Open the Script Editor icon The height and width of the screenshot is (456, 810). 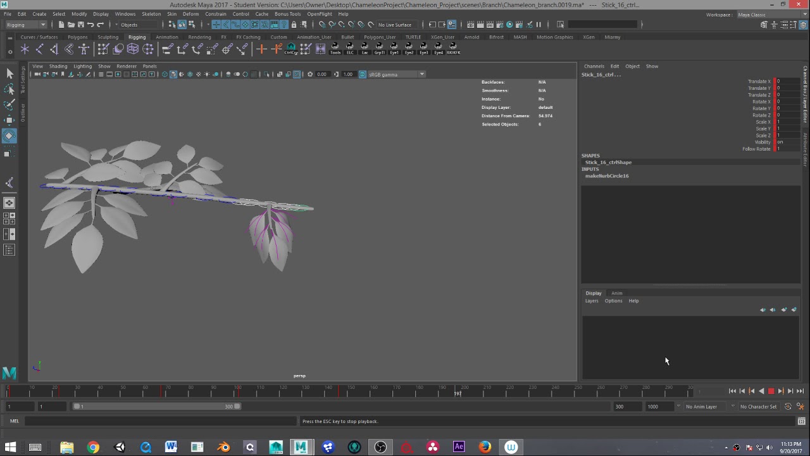click(801, 421)
